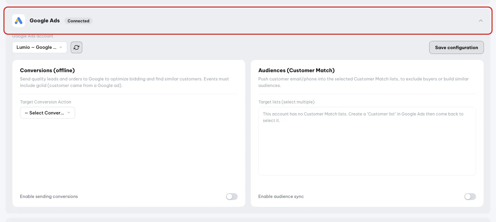Click Save configuration button
This screenshot has height=222, width=496.
click(456, 47)
